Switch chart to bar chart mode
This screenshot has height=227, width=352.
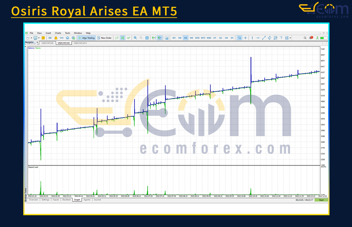117,38
